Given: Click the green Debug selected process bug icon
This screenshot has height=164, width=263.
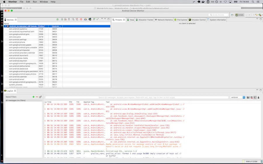Looking at the screenshot, I should 58,20.
